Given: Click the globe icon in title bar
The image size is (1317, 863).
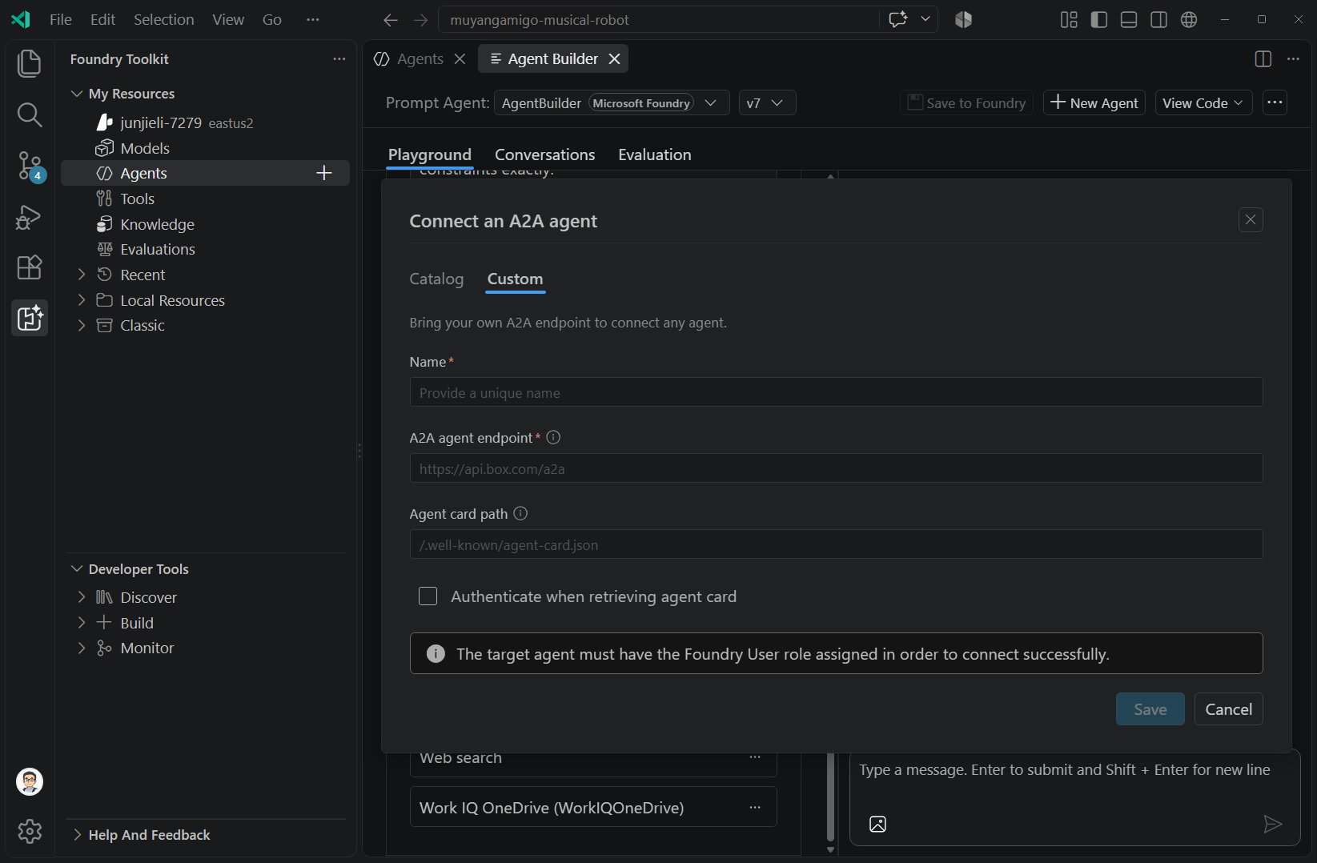Looking at the screenshot, I should point(1189,20).
